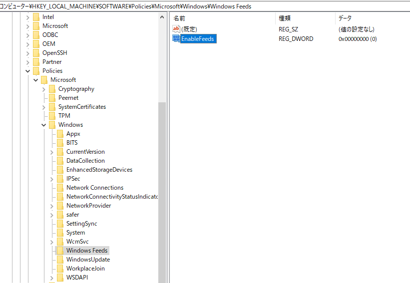This screenshot has height=283, width=410.
Task: Select the Partner key label
Action: coord(52,62)
